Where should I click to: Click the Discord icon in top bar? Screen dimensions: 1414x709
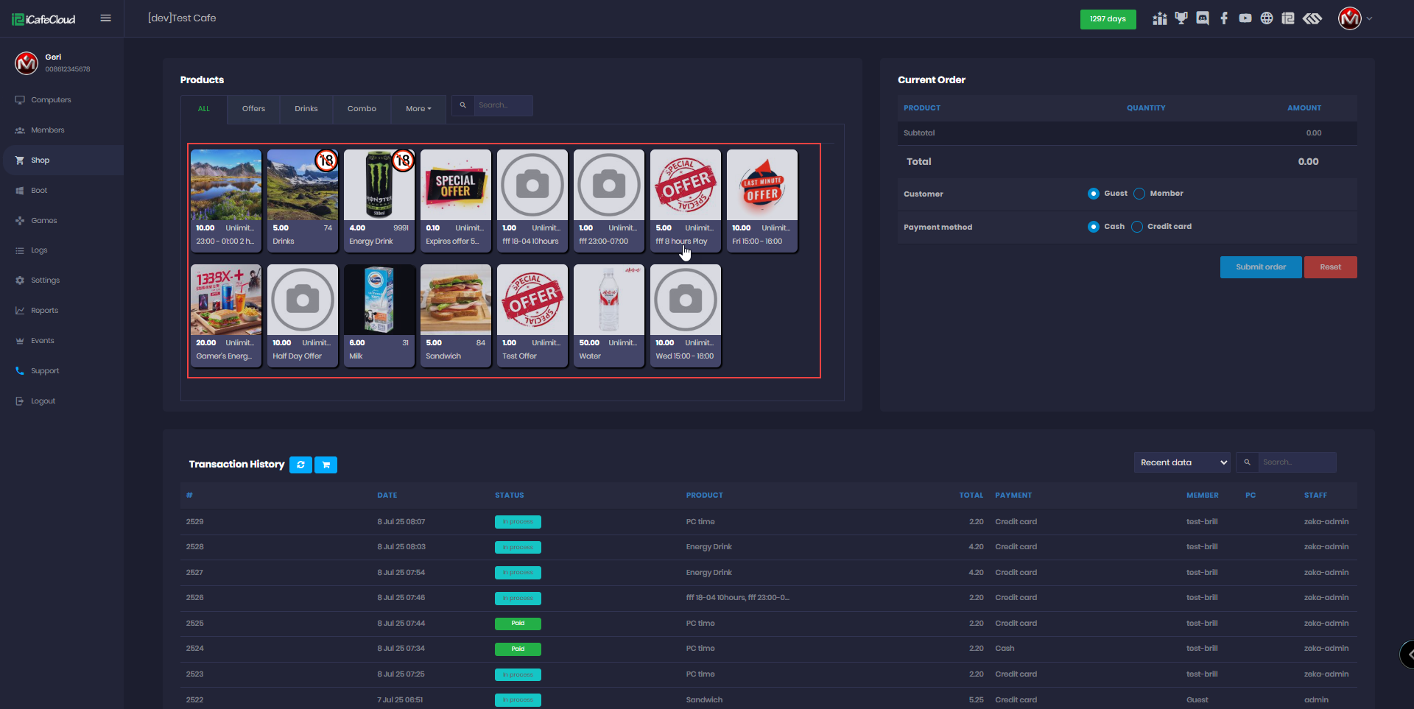click(x=1203, y=18)
